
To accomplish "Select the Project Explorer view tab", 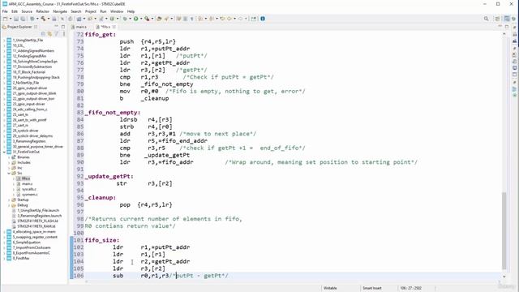I will [19, 27].
